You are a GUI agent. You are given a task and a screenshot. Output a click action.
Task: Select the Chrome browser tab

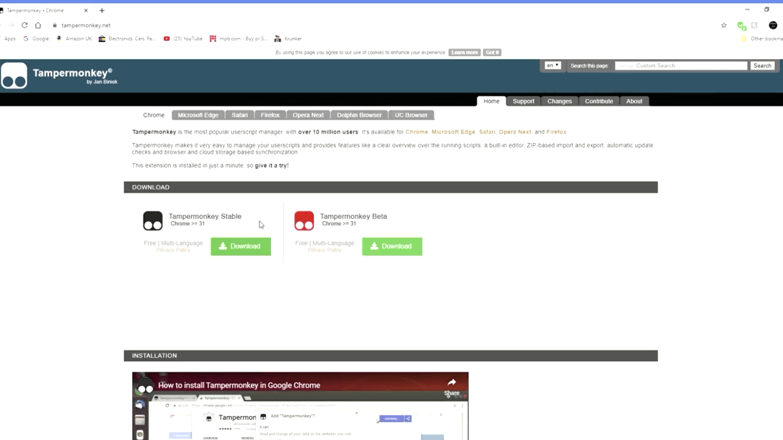coord(154,115)
